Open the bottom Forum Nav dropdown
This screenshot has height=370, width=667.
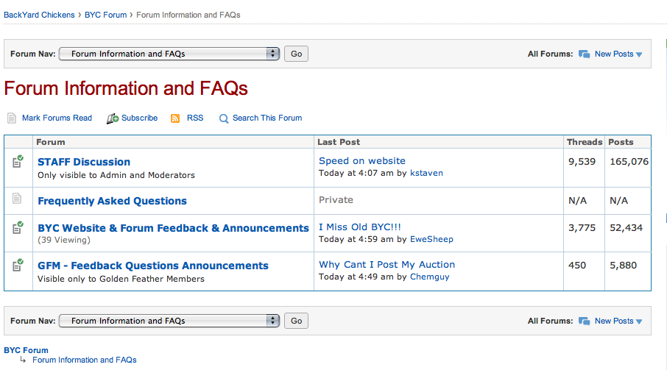169,321
